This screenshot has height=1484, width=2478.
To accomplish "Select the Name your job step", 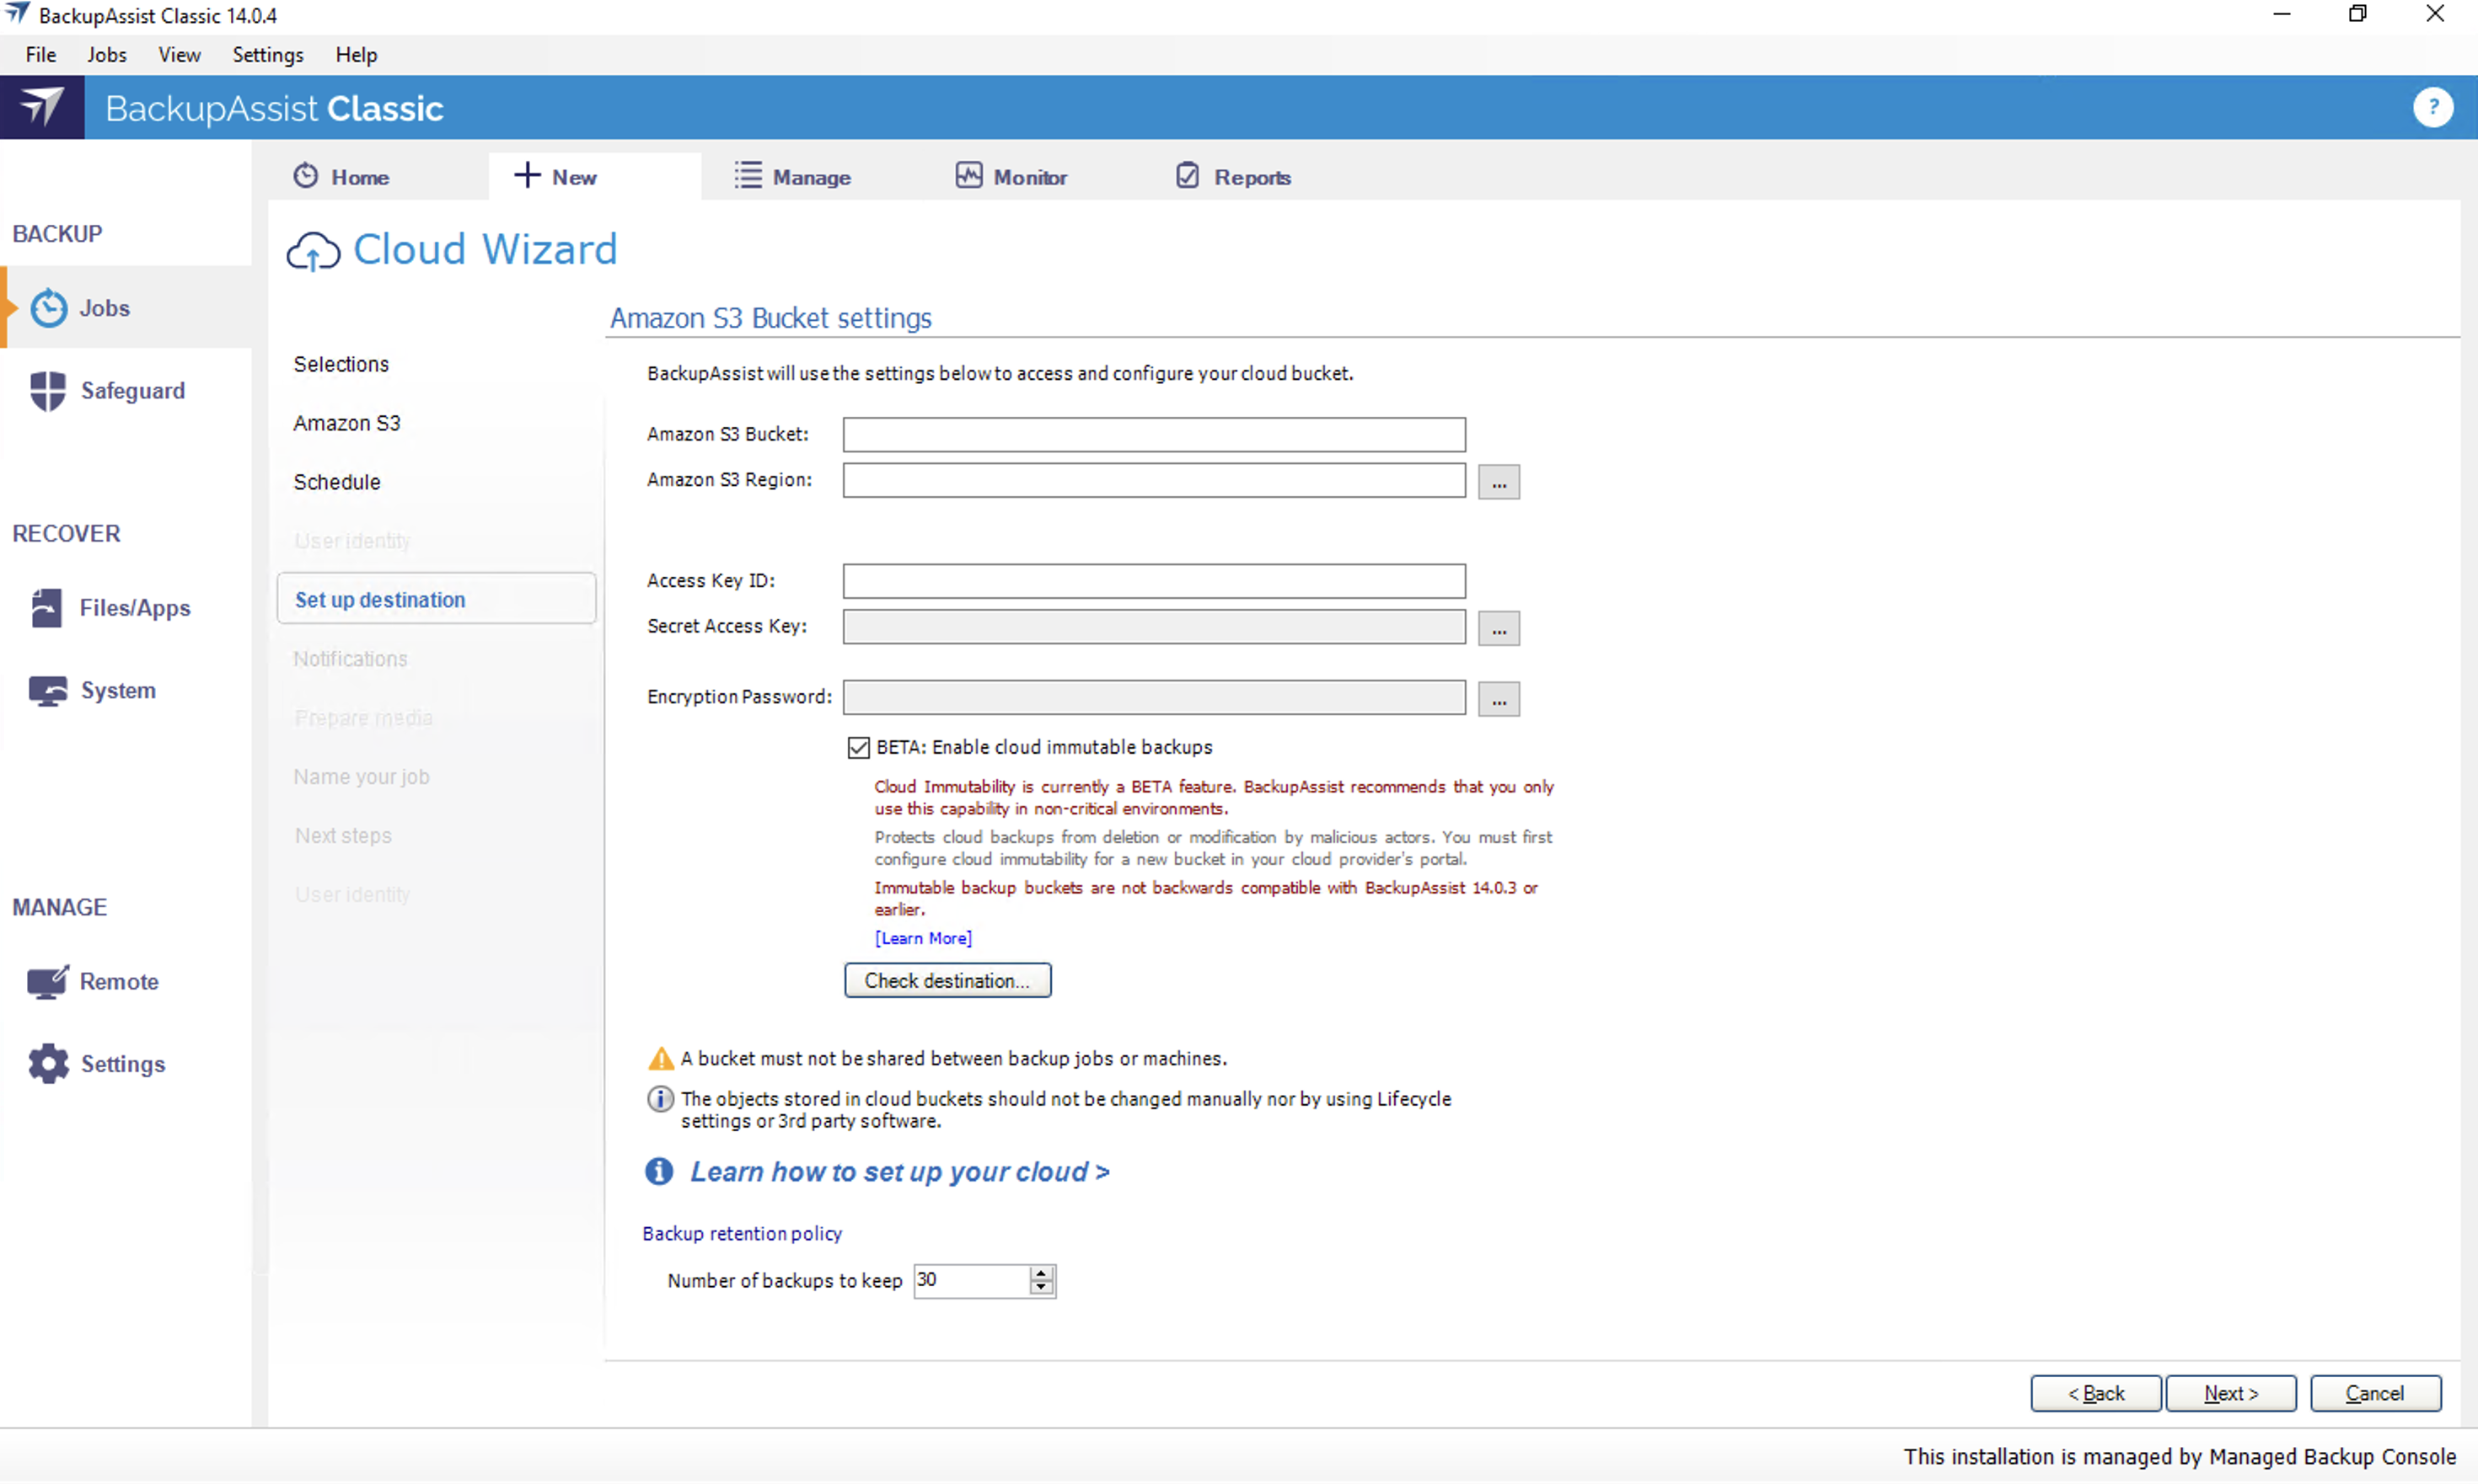I will [x=360, y=777].
